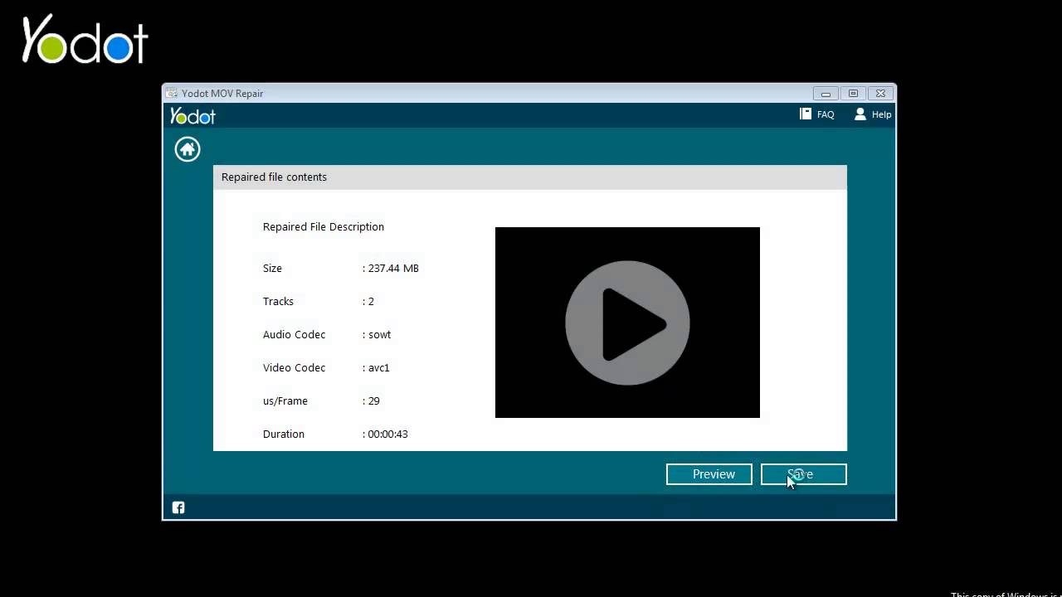
Task: Minimize the Yodot MOV Repair window
Action: pyautogui.click(x=826, y=94)
